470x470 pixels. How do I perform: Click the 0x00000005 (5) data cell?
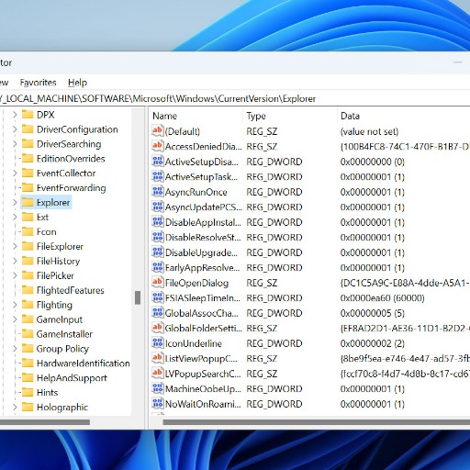(x=373, y=313)
